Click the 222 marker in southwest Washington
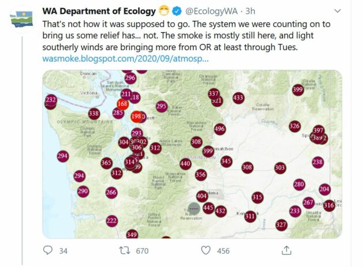 (x=112, y=221)
